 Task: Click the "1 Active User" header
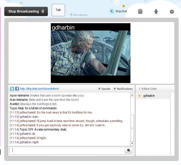[148, 89]
